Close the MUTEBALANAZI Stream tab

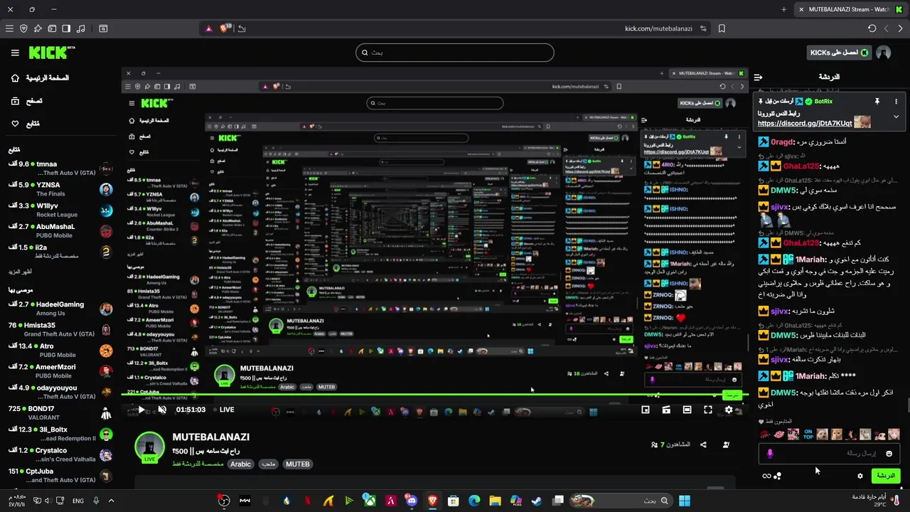point(801,9)
